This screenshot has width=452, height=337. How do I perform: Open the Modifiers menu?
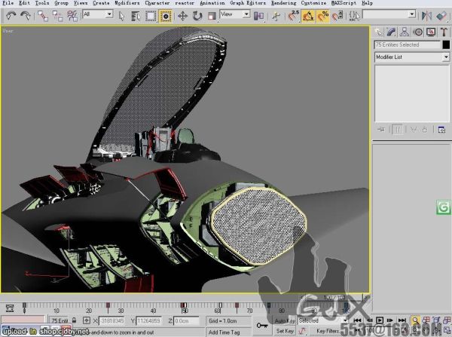click(x=127, y=3)
